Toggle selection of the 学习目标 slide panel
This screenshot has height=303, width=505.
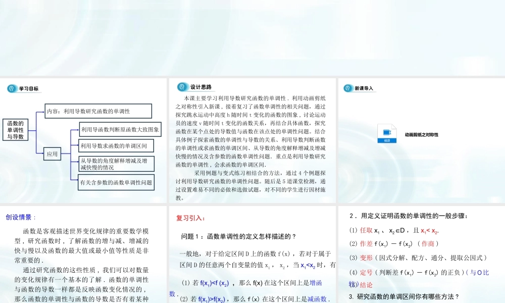pyautogui.click(x=83, y=141)
